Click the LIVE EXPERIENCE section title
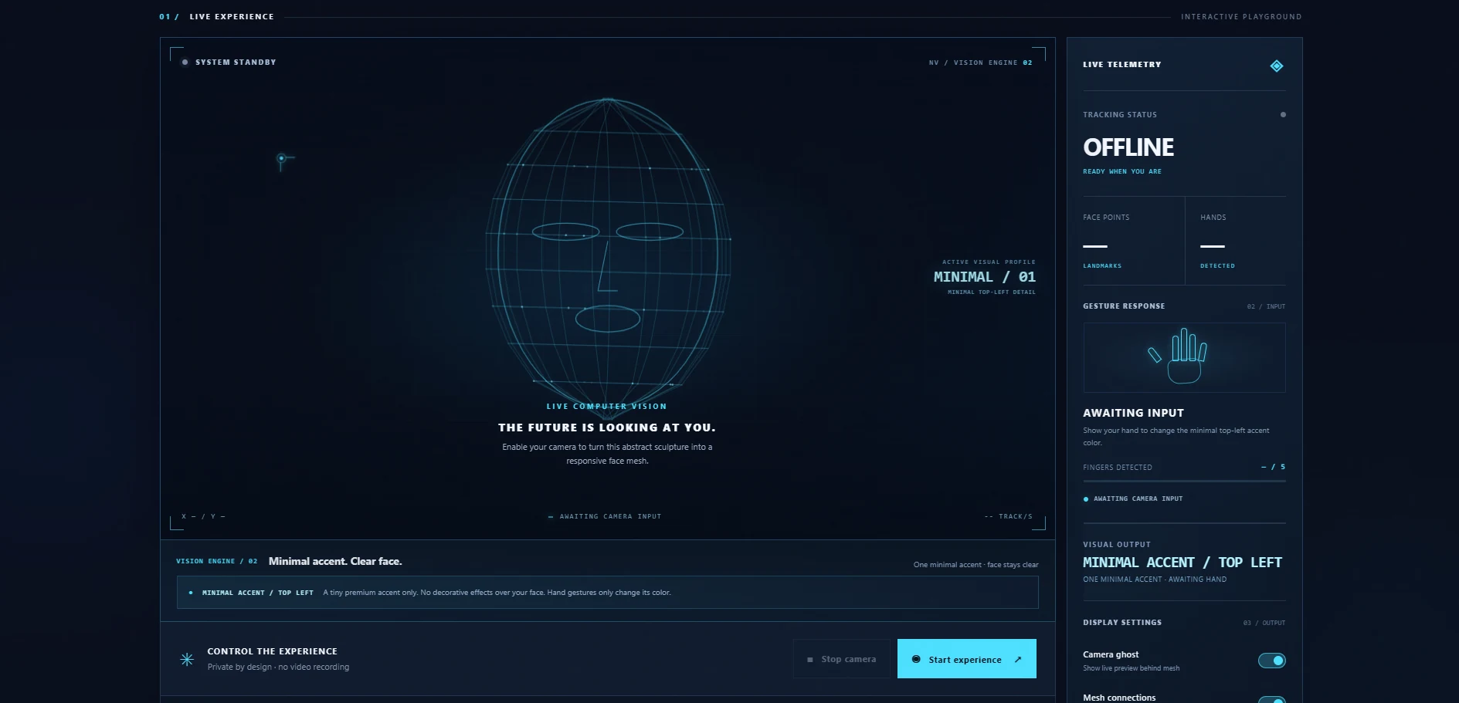 (x=232, y=16)
